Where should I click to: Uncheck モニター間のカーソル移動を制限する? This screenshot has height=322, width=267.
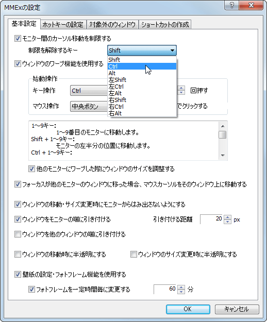tap(18, 39)
